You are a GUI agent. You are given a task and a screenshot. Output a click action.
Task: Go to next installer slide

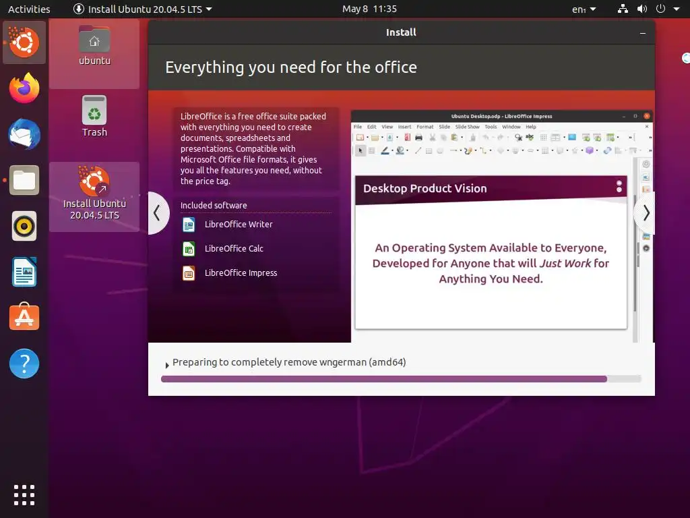[645, 213]
